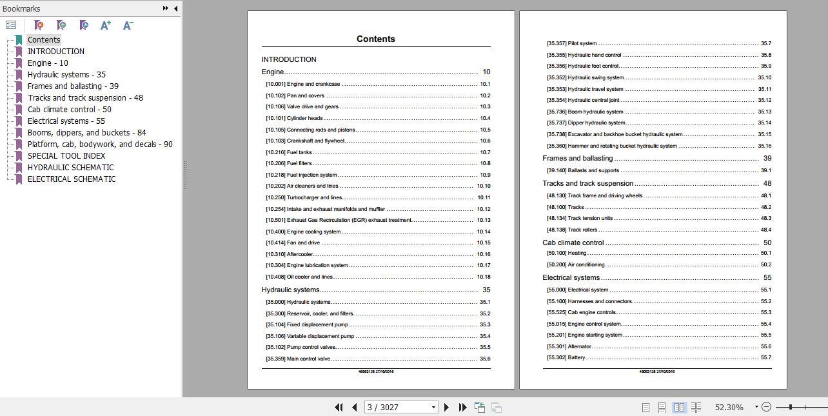
Task: Open the ELECTRICAL SCHEMATIC bookmark
Action: pyautogui.click(x=72, y=179)
